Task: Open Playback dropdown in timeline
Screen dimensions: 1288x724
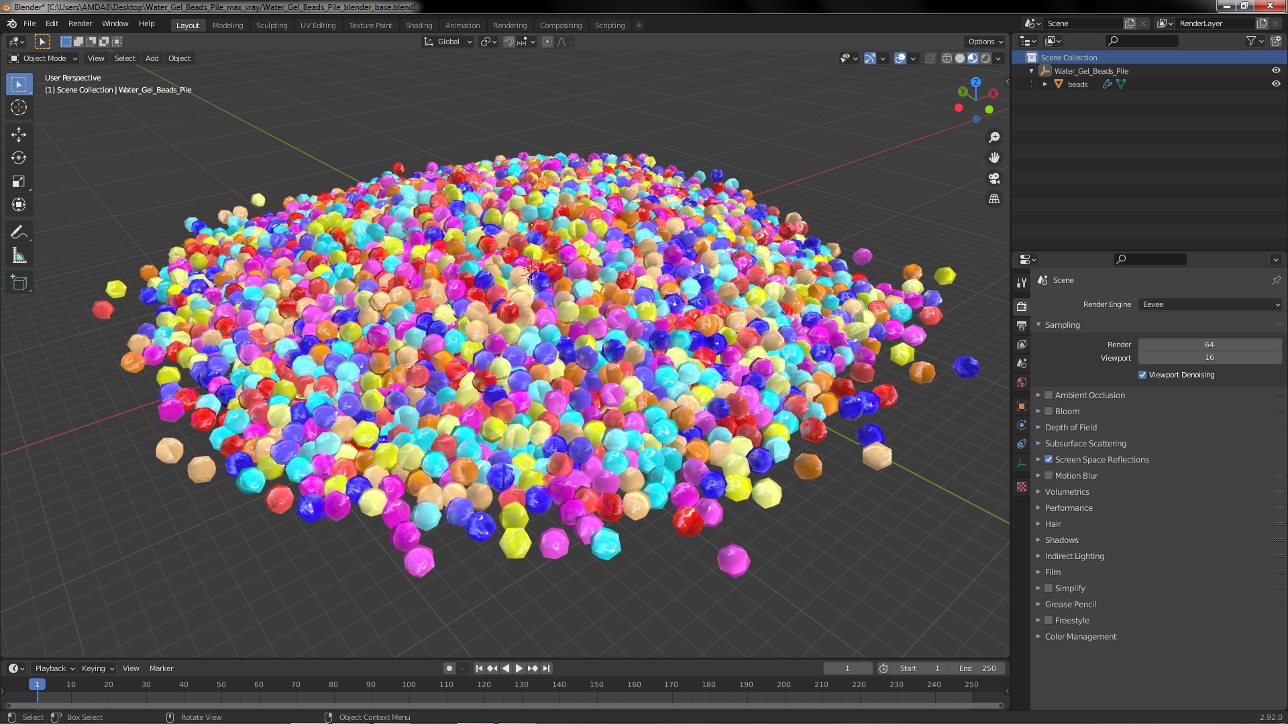Action: (54, 668)
